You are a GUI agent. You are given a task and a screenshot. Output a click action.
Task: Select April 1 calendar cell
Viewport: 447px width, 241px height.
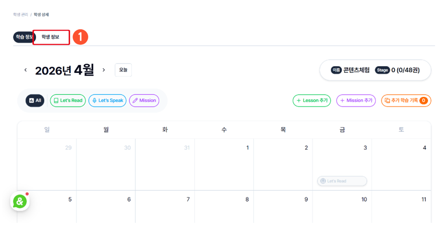(x=224, y=165)
